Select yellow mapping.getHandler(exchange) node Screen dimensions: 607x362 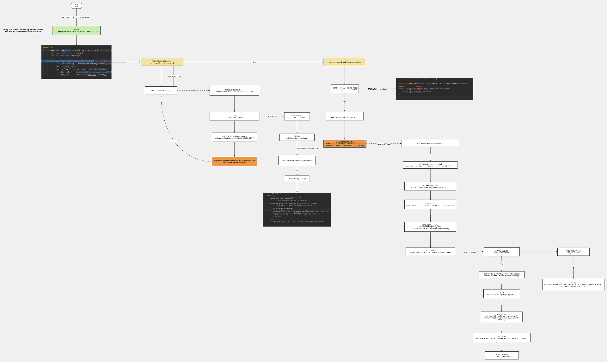click(162, 62)
